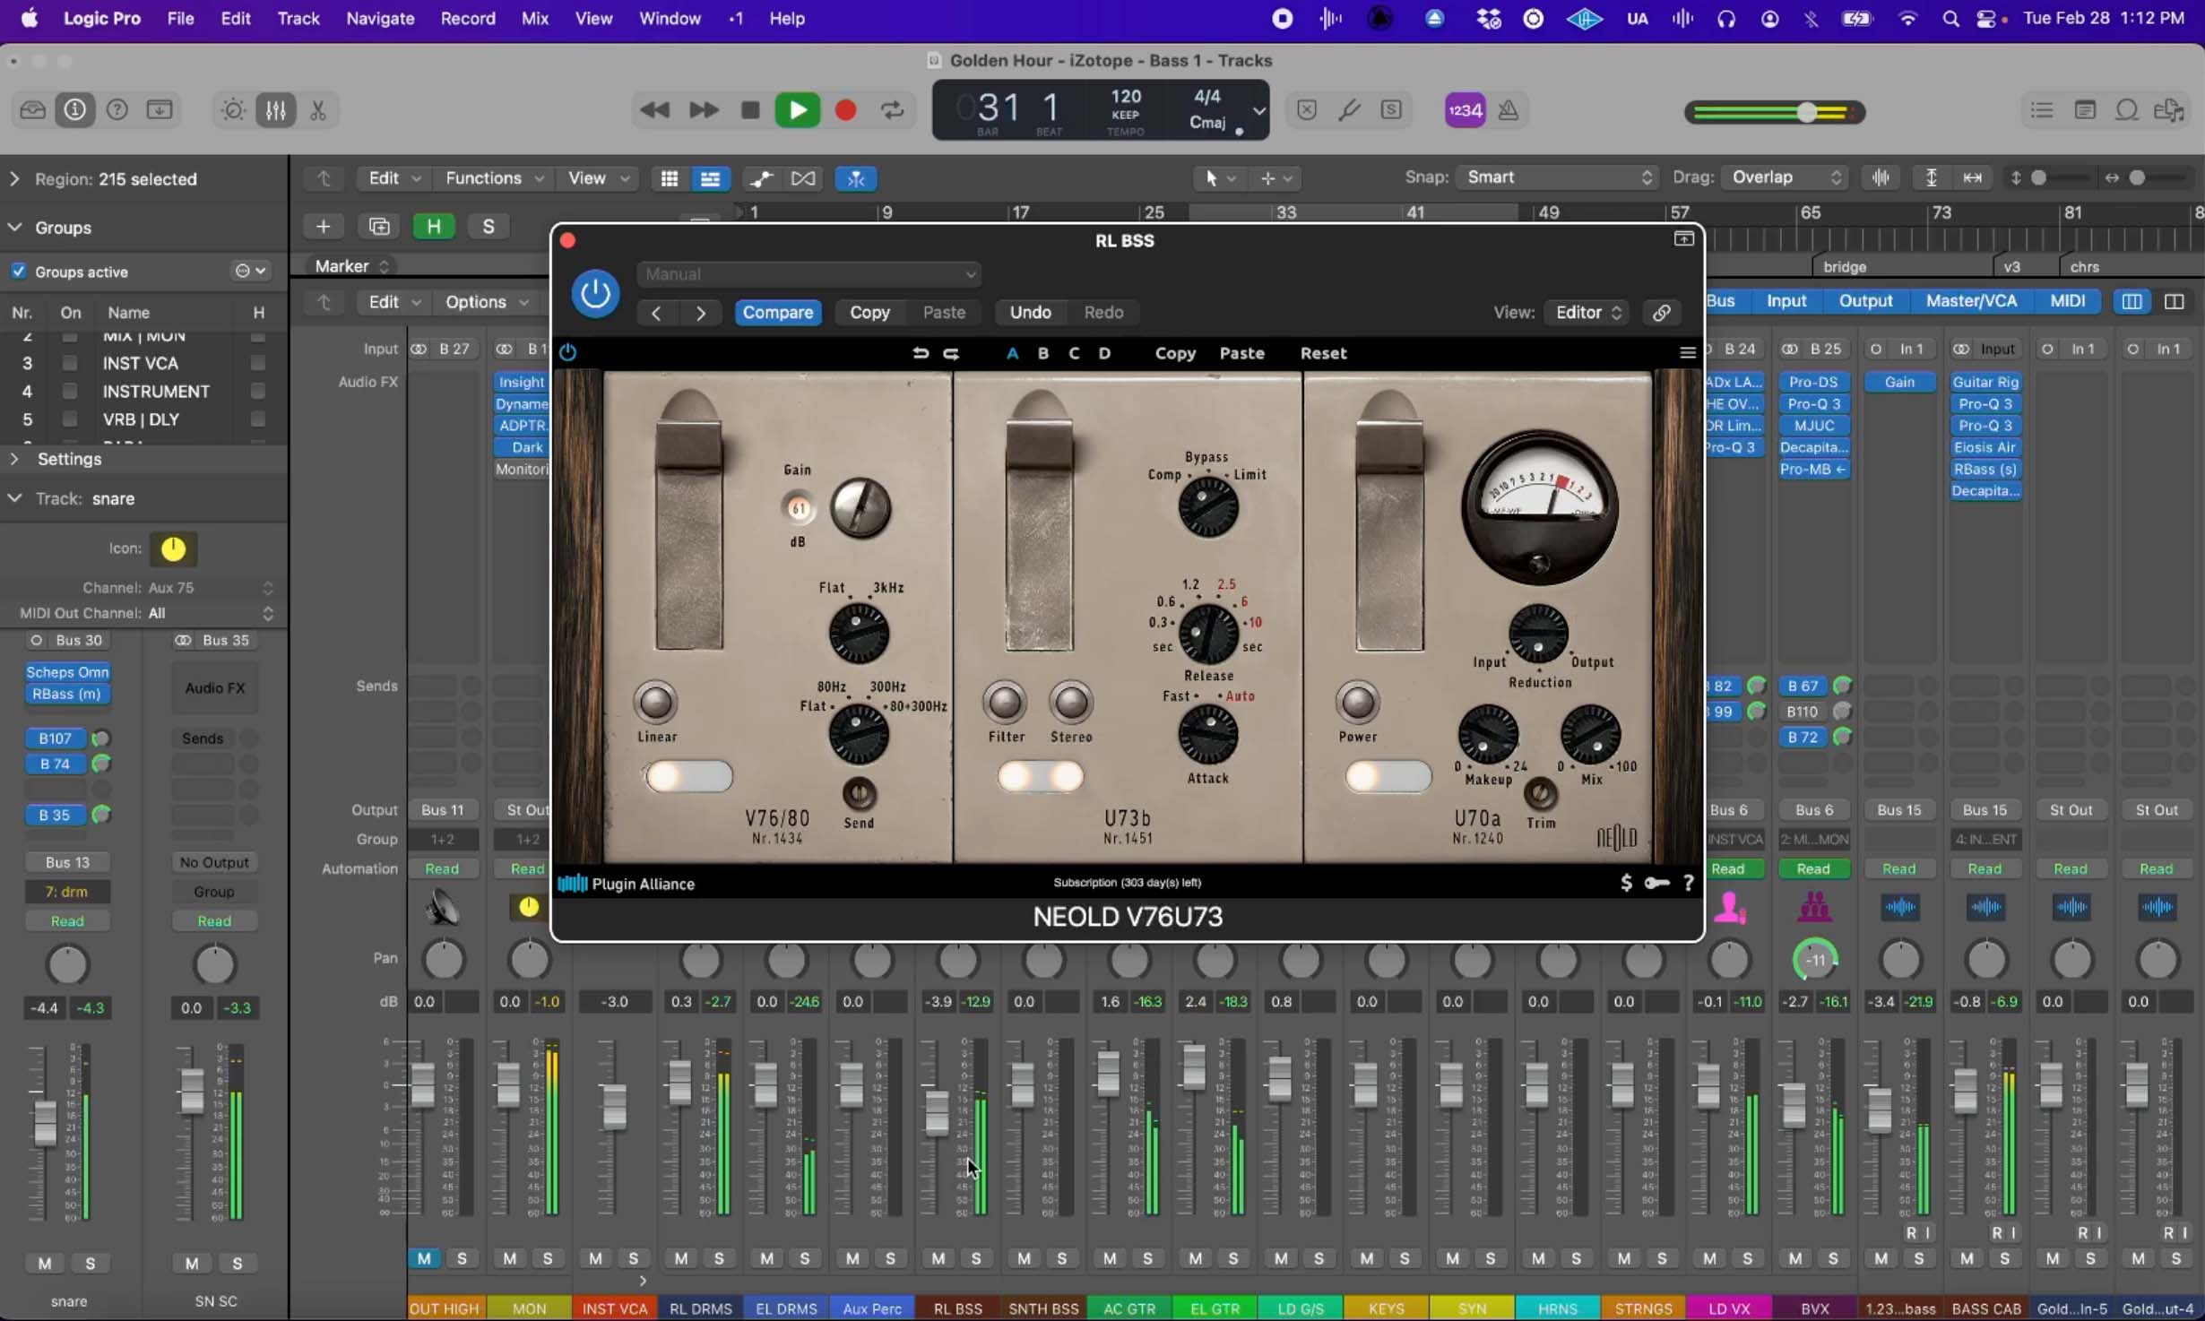This screenshot has width=2205, height=1321.
Task: Open the Editors scissors icon
Action: [x=318, y=110]
